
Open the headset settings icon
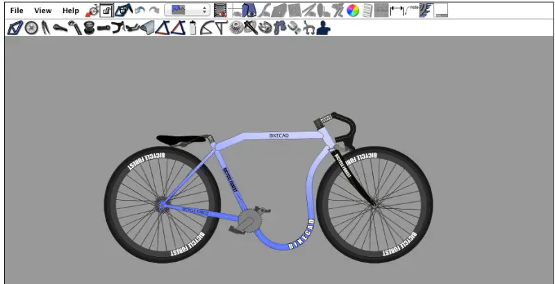pos(89,28)
